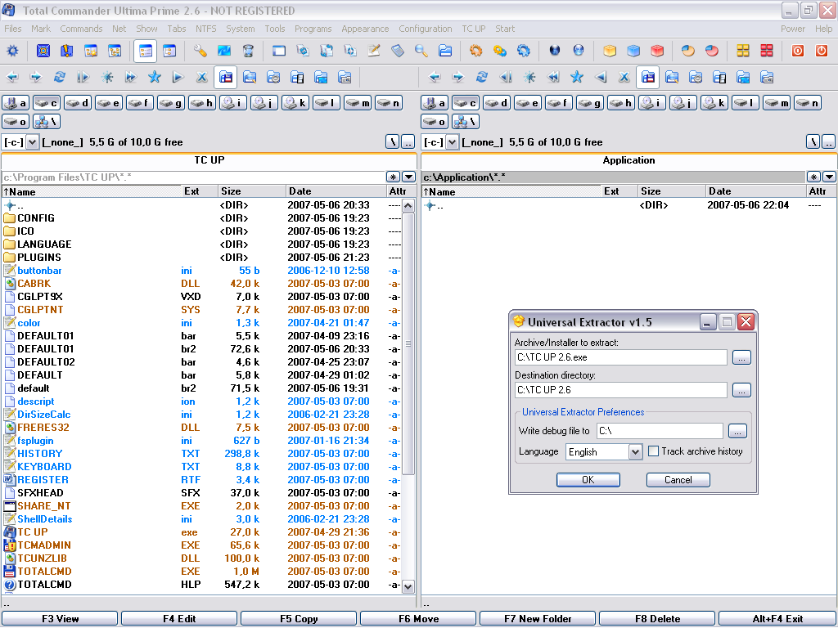
Task: Select the Application tab in right panel
Action: [628, 160]
